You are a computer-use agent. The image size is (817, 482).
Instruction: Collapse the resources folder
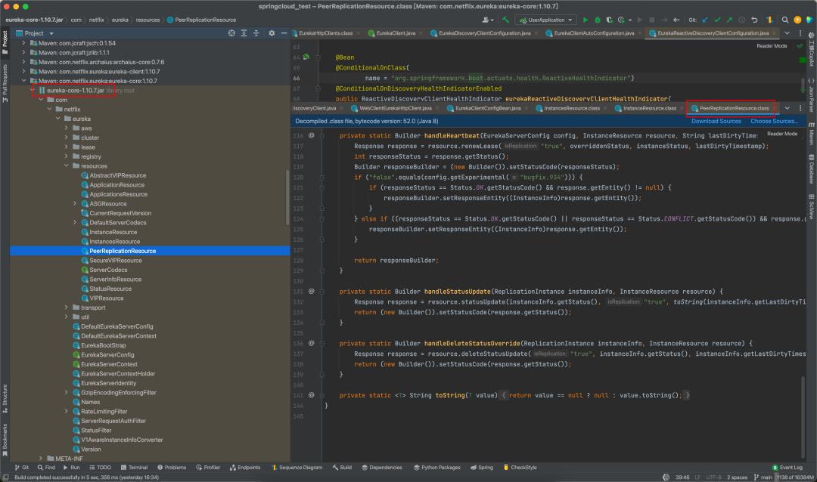coord(67,165)
